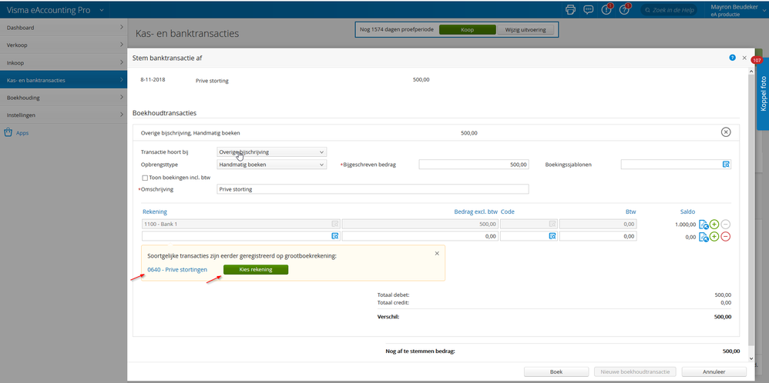Open the Boekingssjablonen lookup icon

[x=727, y=165]
